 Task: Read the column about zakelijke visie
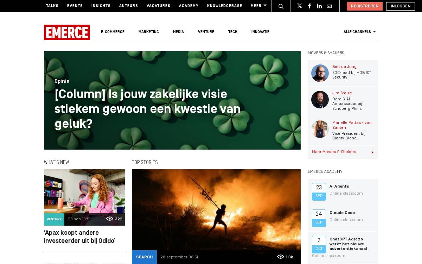click(x=148, y=109)
